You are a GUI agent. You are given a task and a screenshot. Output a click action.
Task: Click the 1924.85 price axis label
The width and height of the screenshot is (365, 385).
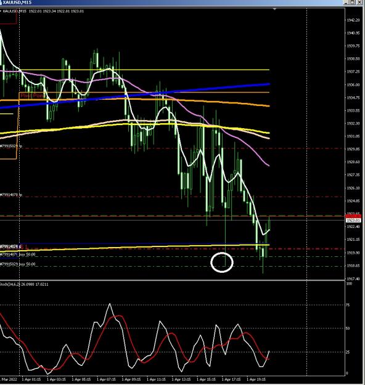pyautogui.click(x=353, y=201)
